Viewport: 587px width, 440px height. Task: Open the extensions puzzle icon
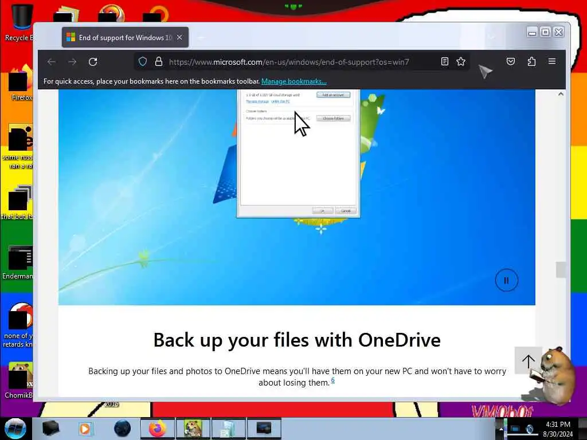[531, 61]
